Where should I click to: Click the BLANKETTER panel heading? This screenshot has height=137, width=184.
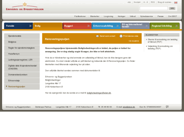pos(152,35)
